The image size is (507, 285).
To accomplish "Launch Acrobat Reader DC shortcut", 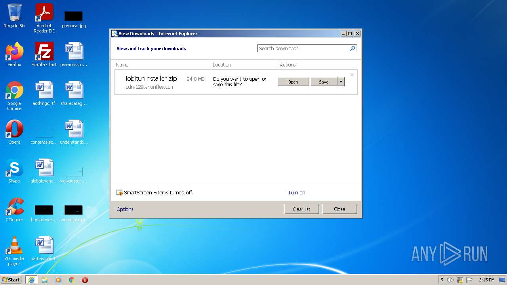I will (x=44, y=18).
